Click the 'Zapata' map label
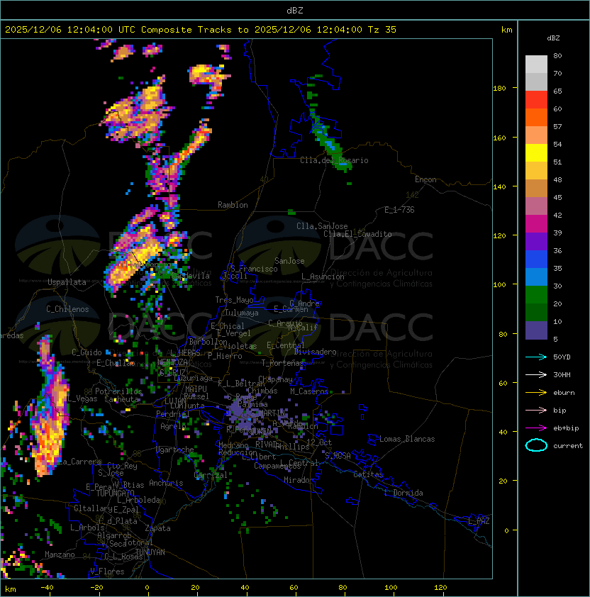The height and width of the screenshot is (597, 590). pyautogui.click(x=157, y=528)
